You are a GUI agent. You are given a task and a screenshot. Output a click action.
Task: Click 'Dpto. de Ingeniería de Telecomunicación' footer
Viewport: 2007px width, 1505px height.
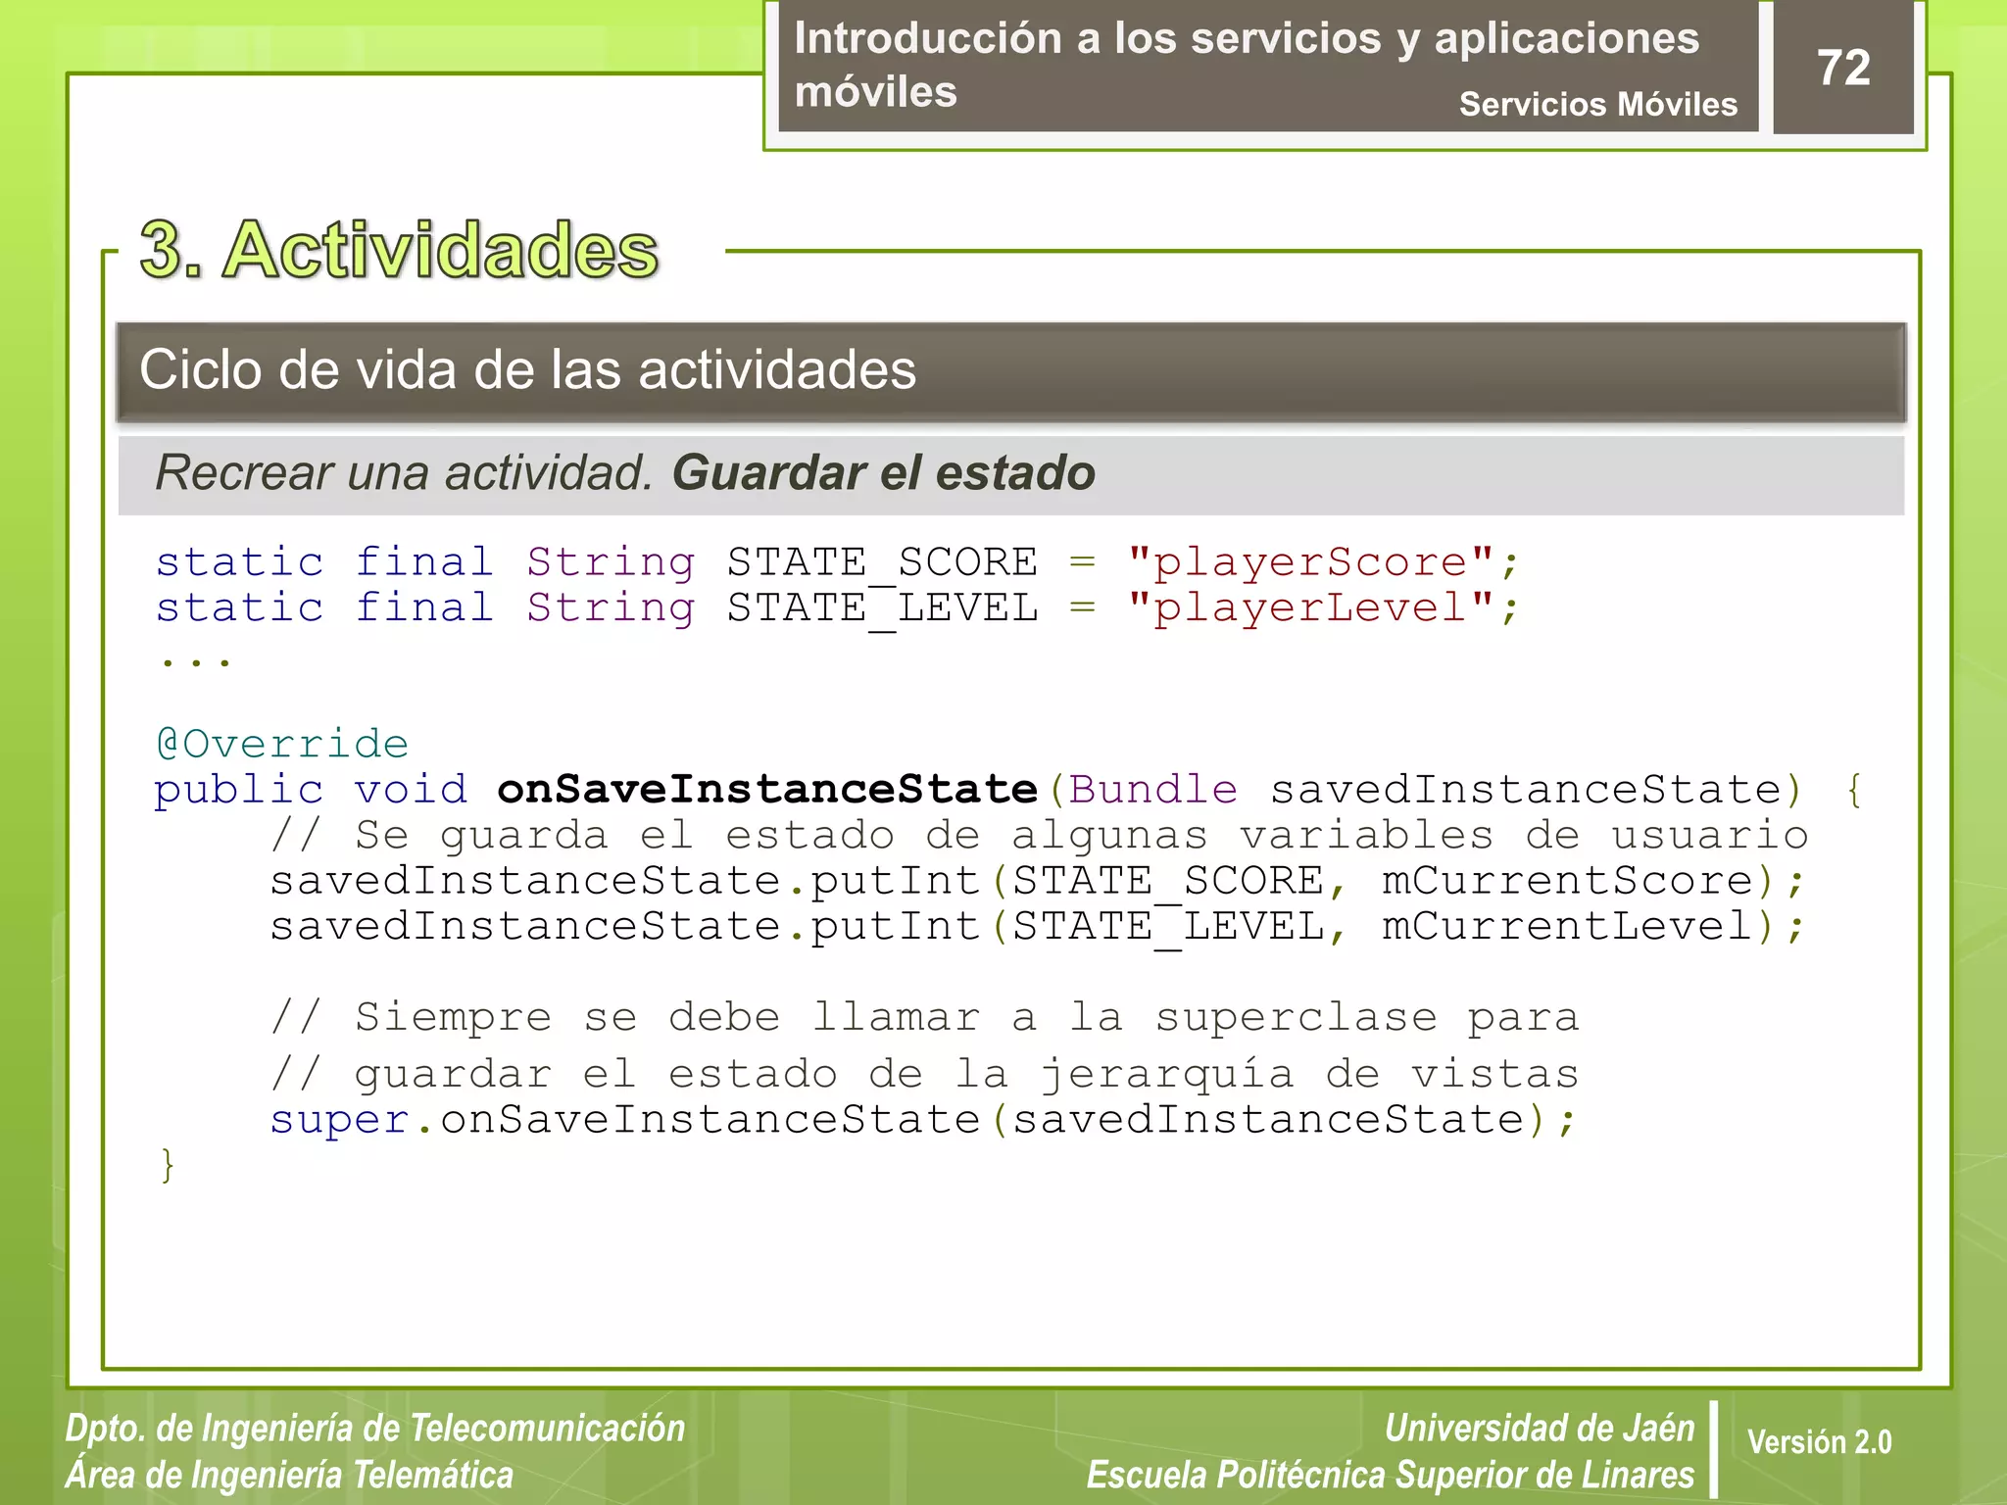click(375, 1429)
